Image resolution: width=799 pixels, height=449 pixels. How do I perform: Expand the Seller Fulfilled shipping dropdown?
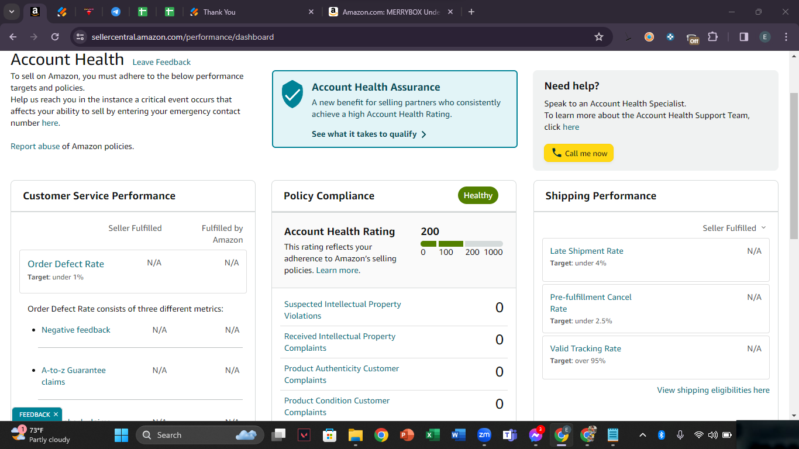click(734, 228)
